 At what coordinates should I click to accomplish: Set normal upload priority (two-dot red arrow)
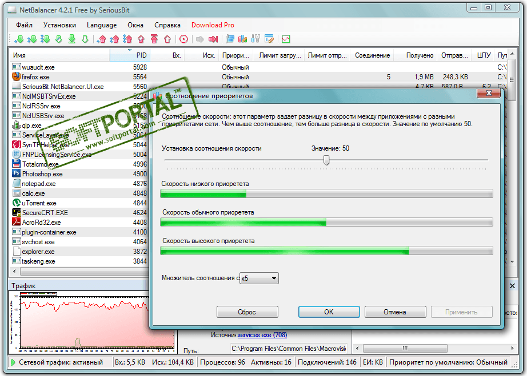coord(114,39)
